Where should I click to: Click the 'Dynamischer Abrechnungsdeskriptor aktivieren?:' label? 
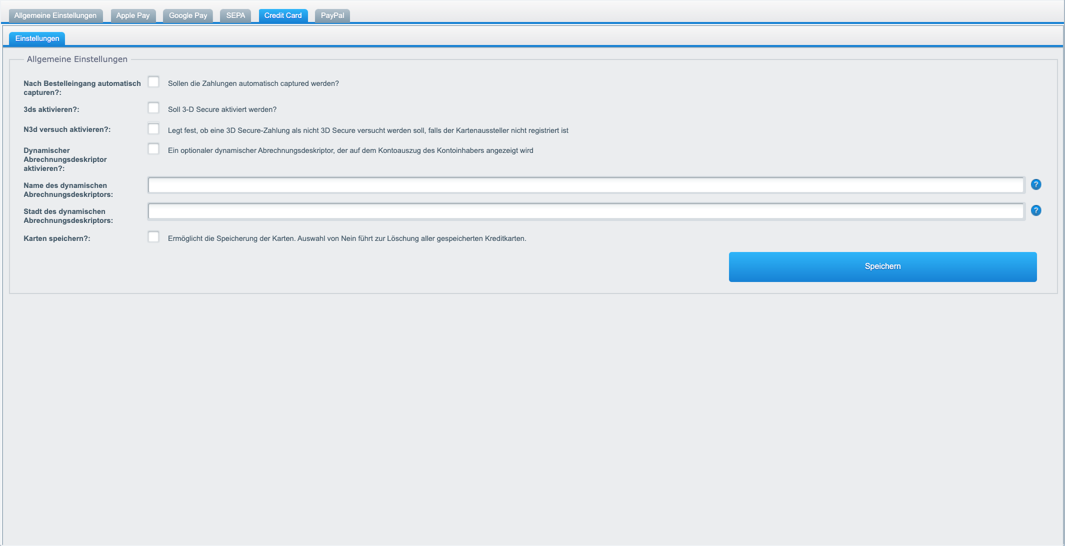click(x=65, y=159)
